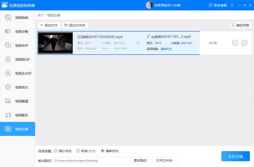Select the 缩小优先 radio button
The image size is (254, 167).
point(56,151)
